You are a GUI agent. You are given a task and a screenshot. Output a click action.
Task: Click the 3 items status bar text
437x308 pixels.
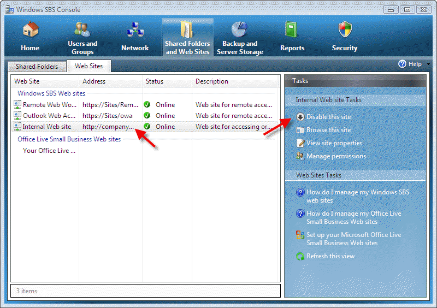pyautogui.click(x=26, y=291)
